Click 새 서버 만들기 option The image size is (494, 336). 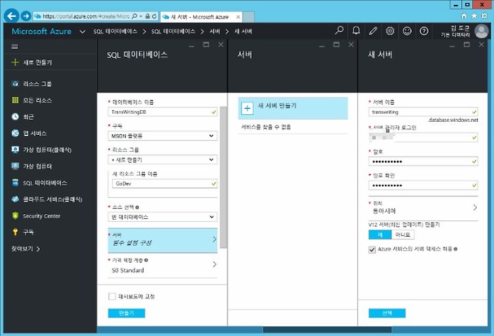click(293, 108)
